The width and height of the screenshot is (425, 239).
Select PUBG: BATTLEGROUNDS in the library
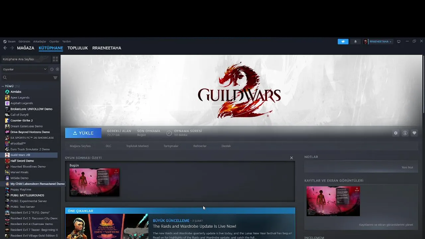(27, 195)
